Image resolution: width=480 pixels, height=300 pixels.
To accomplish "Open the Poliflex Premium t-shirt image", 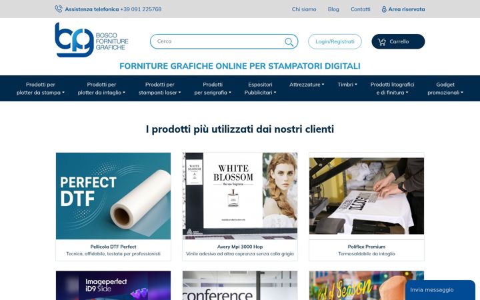I will click(367, 196).
